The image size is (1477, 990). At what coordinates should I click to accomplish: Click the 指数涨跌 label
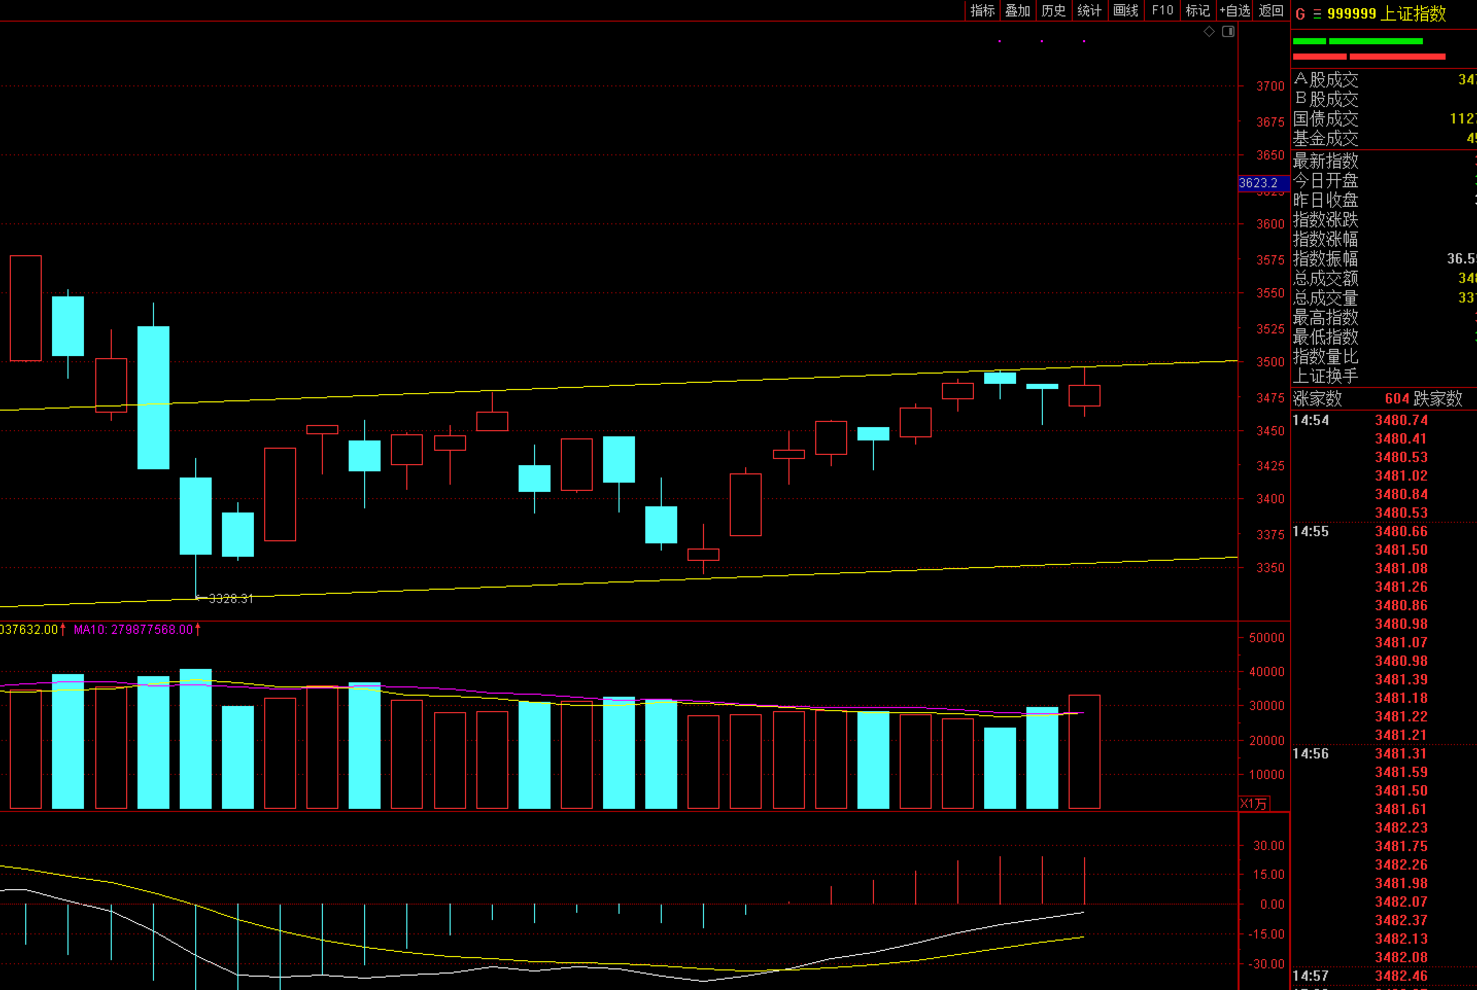click(1326, 220)
